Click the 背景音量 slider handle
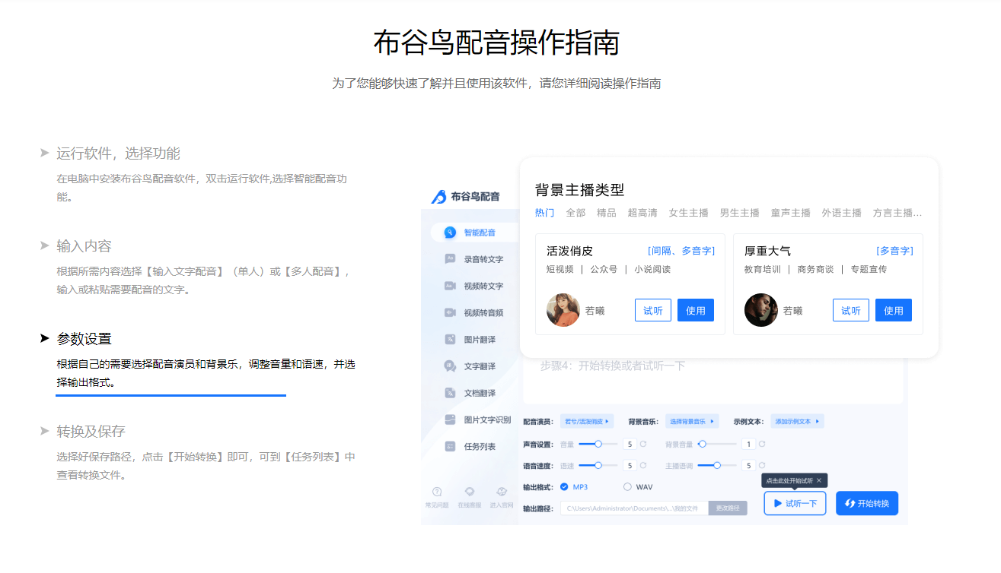The height and width of the screenshot is (573, 1001). coord(703,444)
